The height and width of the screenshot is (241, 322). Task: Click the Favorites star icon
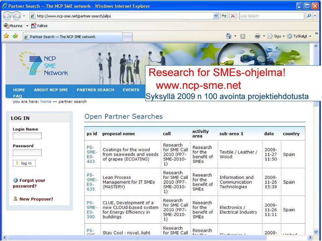[6, 36]
